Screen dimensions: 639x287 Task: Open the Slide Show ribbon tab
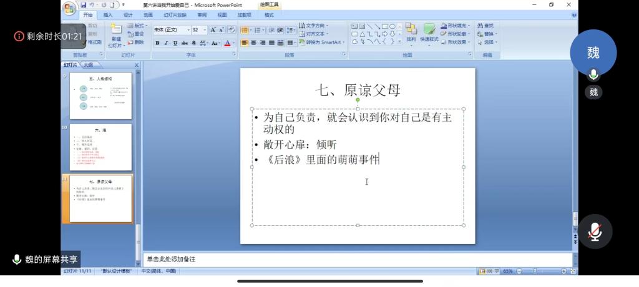point(175,14)
